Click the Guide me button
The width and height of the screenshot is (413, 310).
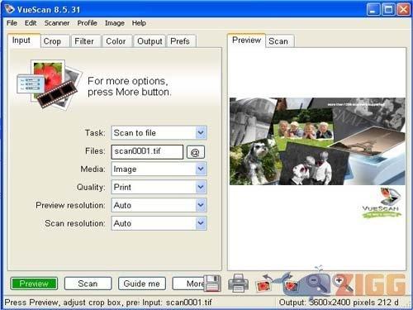142,284
